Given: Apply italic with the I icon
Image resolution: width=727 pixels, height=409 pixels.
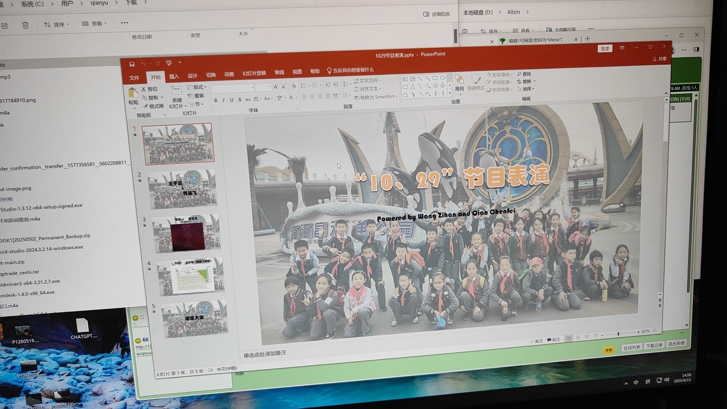Looking at the screenshot, I should (223, 100).
